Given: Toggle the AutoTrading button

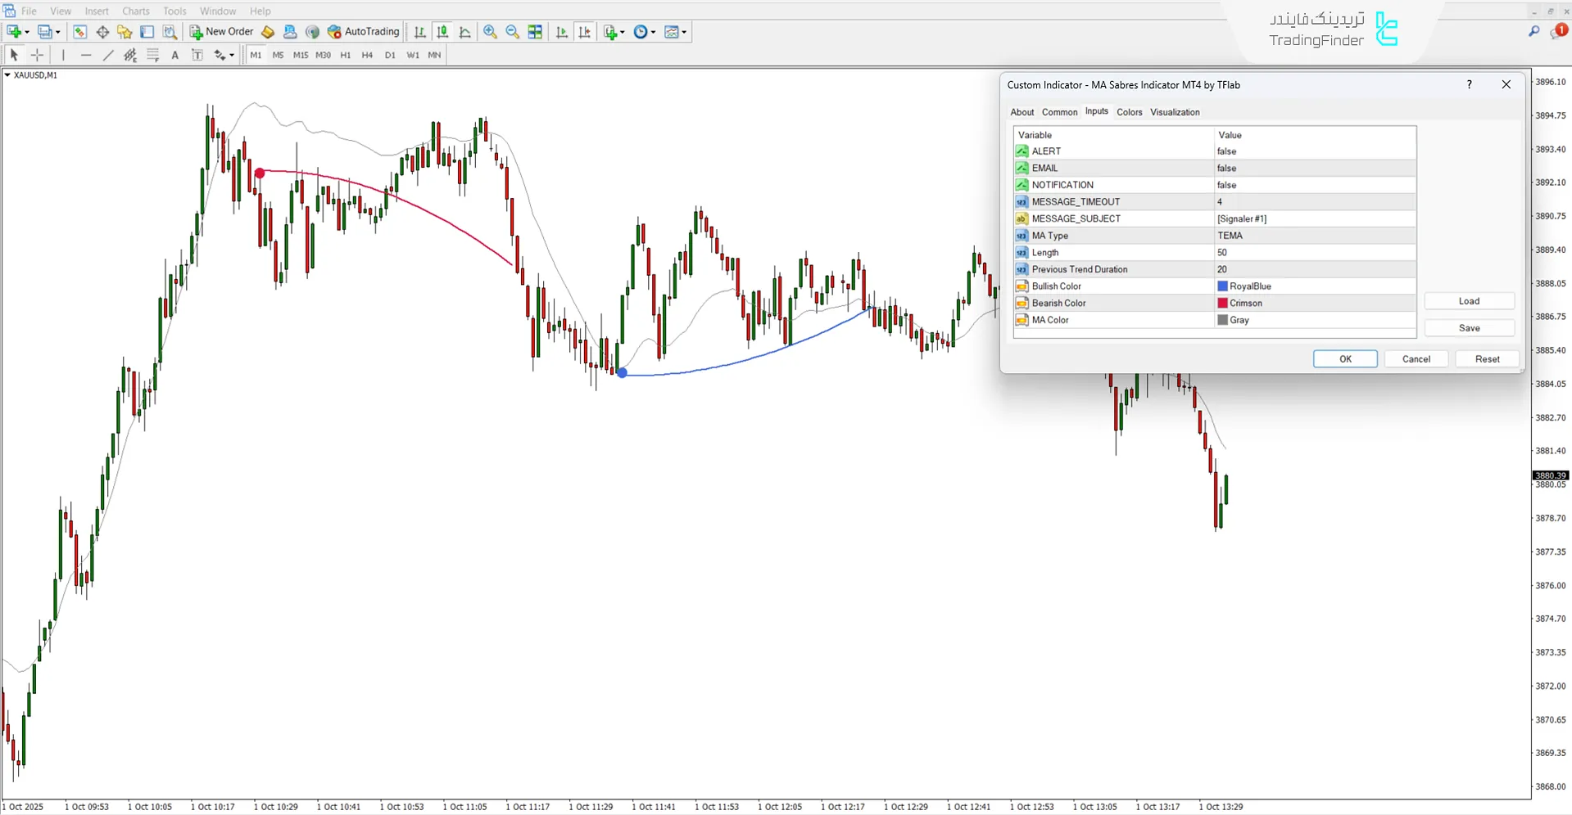Looking at the screenshot, I should (x=363, y=32).
